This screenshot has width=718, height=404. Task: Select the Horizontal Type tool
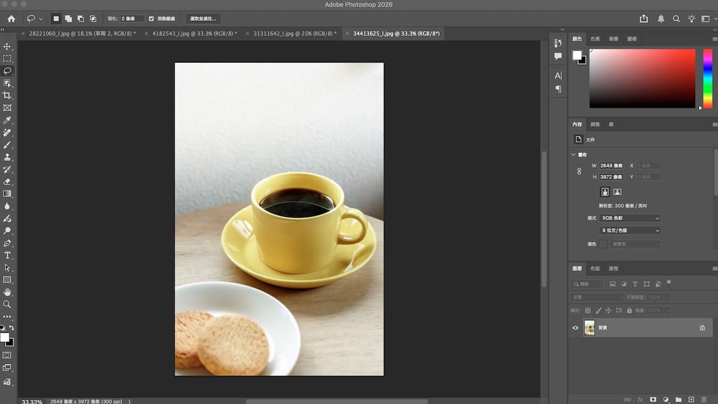coord(7,256)
